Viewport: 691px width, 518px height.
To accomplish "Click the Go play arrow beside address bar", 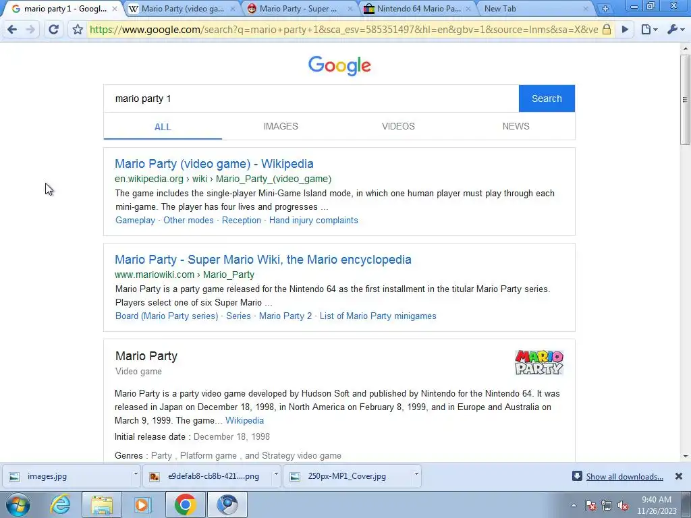I will click(x=625, y=30).
